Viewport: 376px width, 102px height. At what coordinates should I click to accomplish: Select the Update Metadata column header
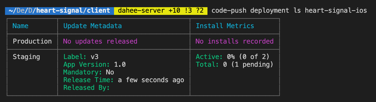[x=93, y=26]
